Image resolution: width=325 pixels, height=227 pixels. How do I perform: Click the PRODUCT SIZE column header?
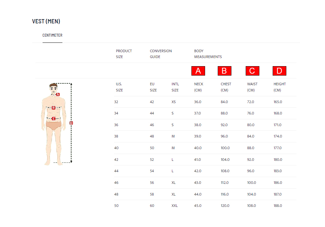[124, 54]
